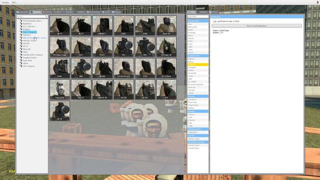Viewport: 320px width, 180px height.
Task: Choose the RPK-47 weapon icon
Action: coord(81,89)
